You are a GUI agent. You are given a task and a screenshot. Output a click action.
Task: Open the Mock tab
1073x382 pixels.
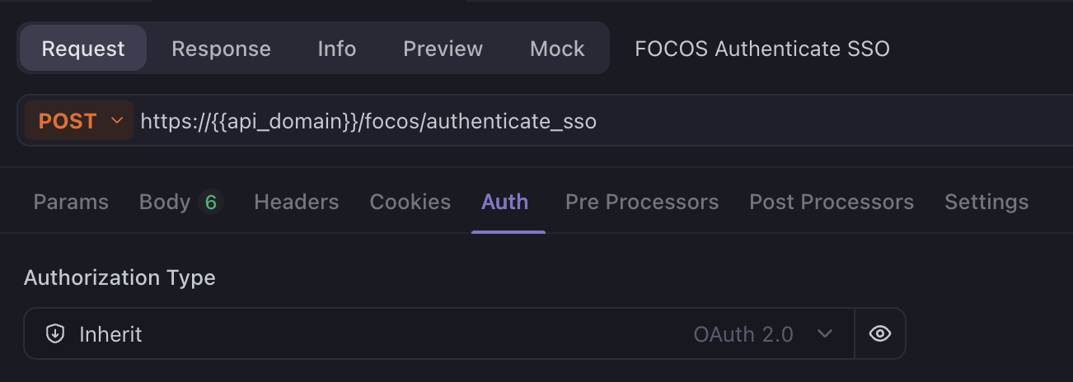(x=557, y=49)
